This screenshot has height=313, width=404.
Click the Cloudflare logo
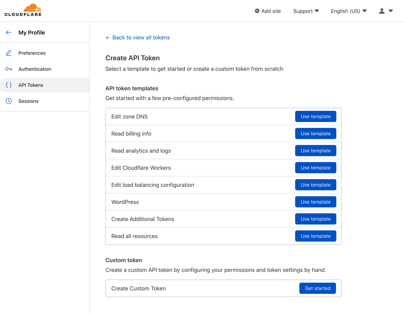click(23, 10)
